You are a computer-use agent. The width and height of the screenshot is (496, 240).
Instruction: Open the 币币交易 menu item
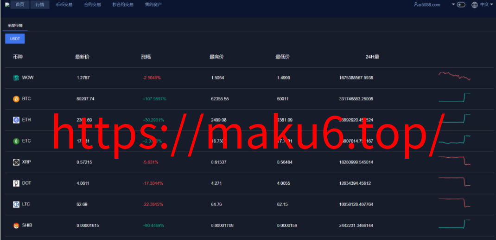(64, 5)
